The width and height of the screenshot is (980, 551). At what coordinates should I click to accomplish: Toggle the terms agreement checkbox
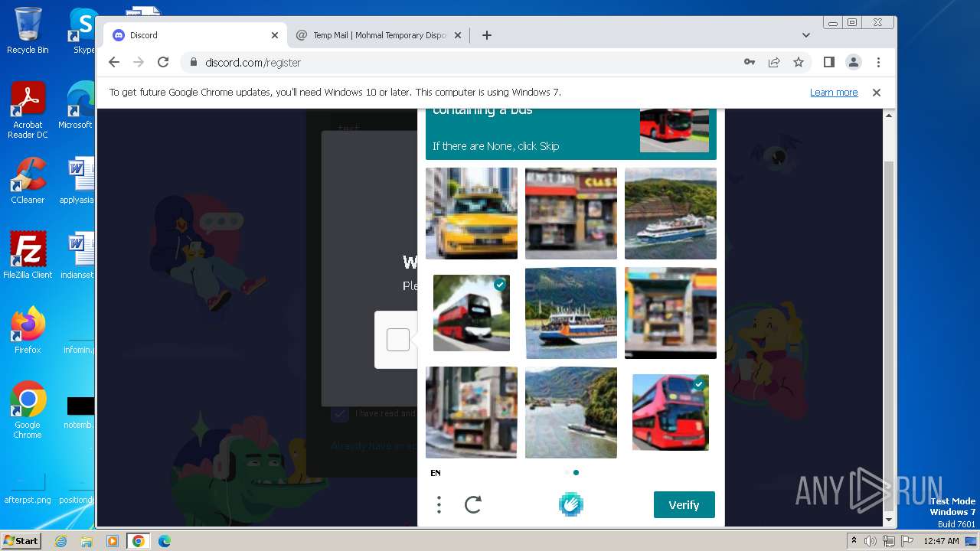339,413
